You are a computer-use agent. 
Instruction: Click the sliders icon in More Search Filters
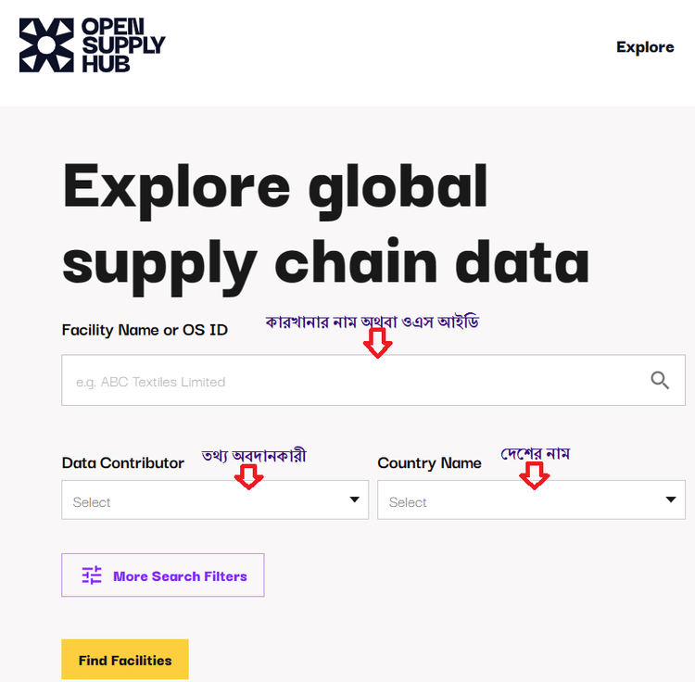click(x=92, y=575)
